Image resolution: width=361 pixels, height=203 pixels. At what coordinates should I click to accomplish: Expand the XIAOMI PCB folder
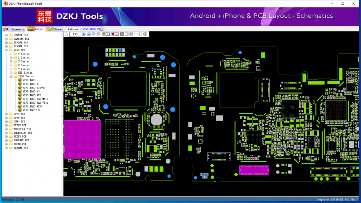click(6, 46)
